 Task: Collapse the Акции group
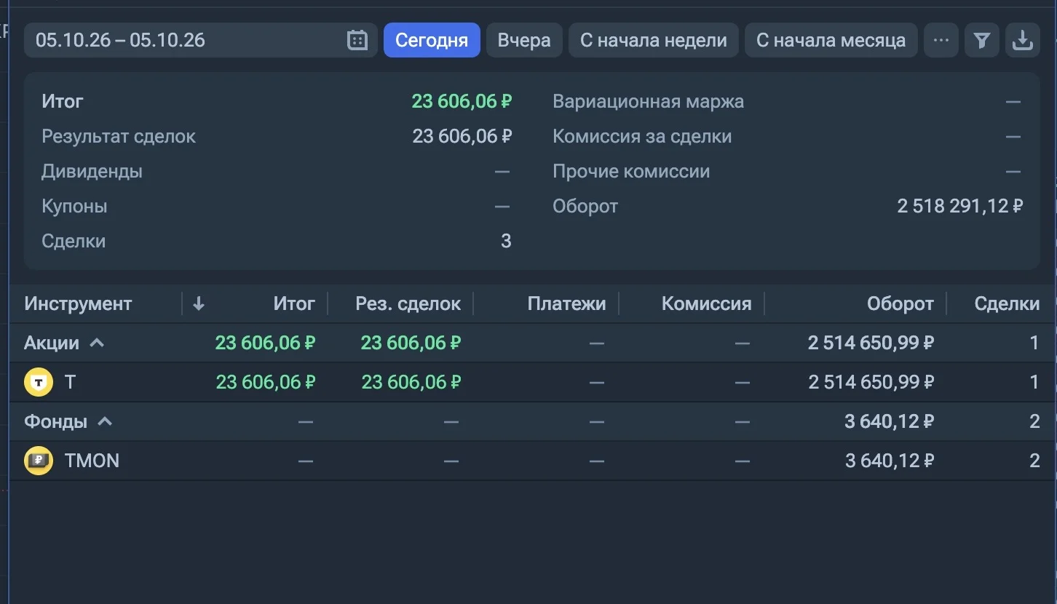97,343
